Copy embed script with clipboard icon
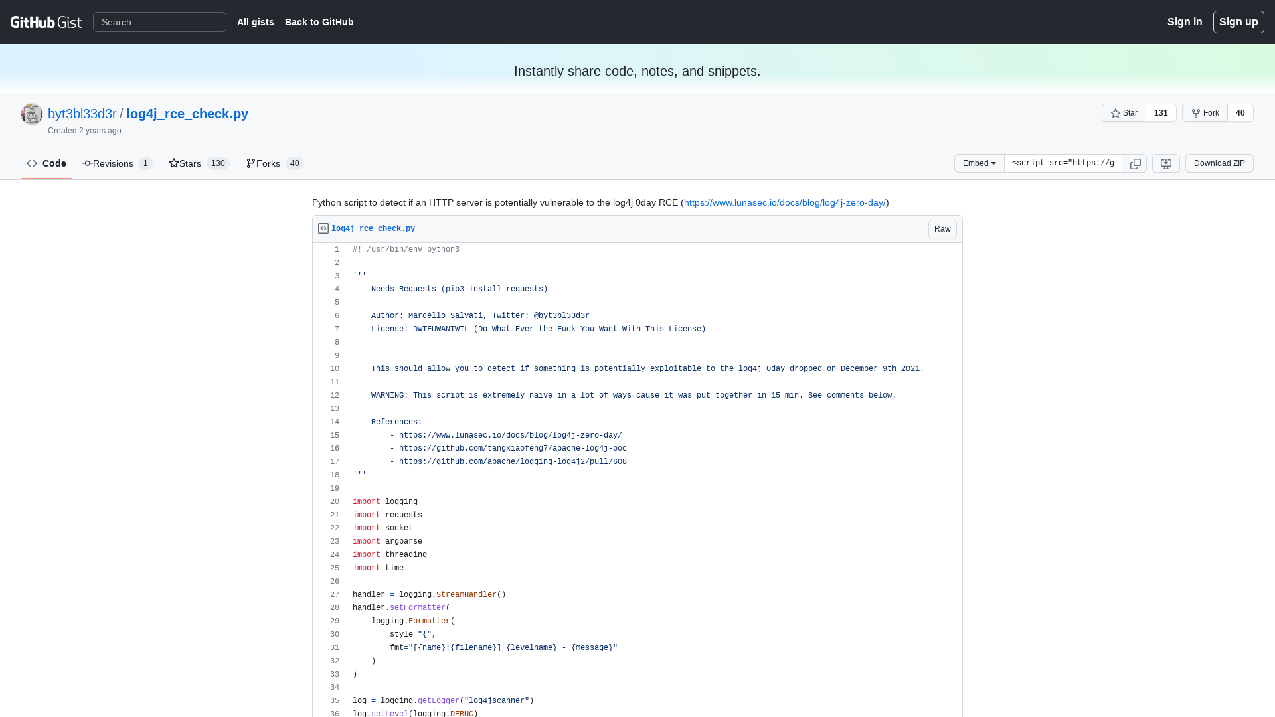 [x=1135, y=163]
